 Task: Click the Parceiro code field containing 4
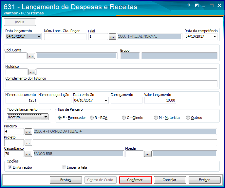(14, 131)
